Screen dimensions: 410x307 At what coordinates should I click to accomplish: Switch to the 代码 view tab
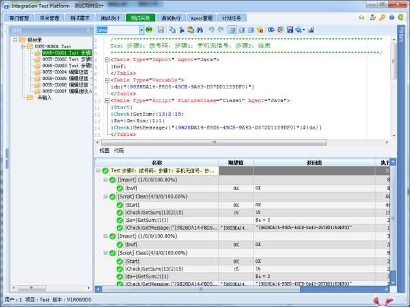point(119,150)
